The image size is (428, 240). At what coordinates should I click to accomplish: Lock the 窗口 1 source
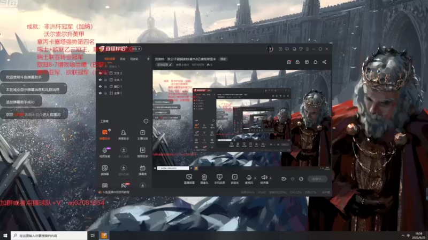pos(105,86)
